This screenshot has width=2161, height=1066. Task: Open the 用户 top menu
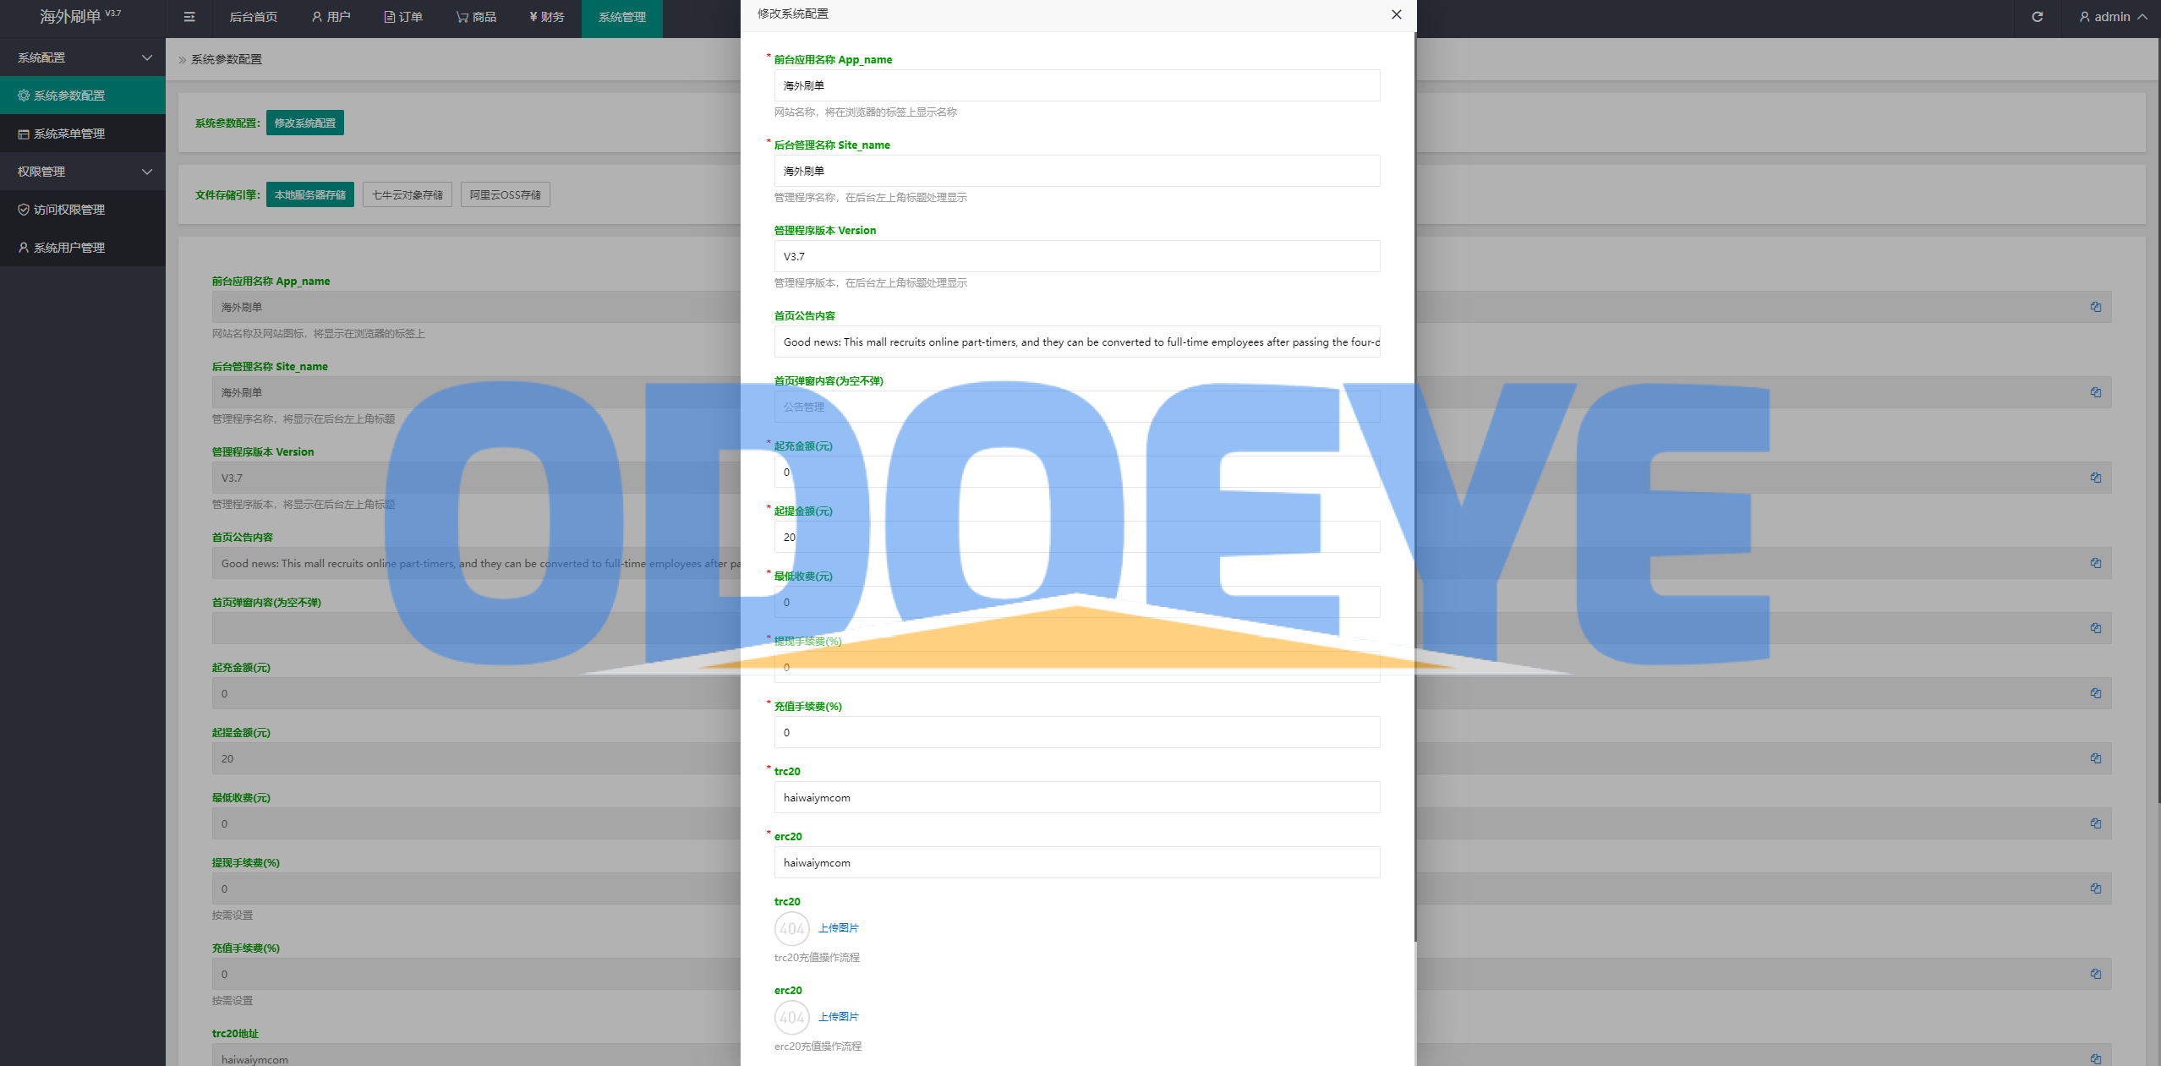[331, 17]
